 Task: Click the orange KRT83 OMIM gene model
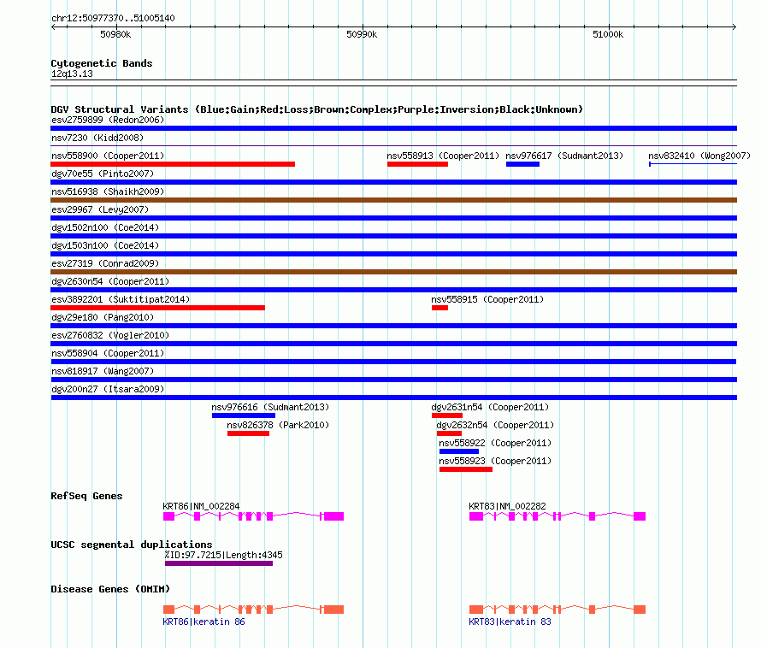click(557, 610)
